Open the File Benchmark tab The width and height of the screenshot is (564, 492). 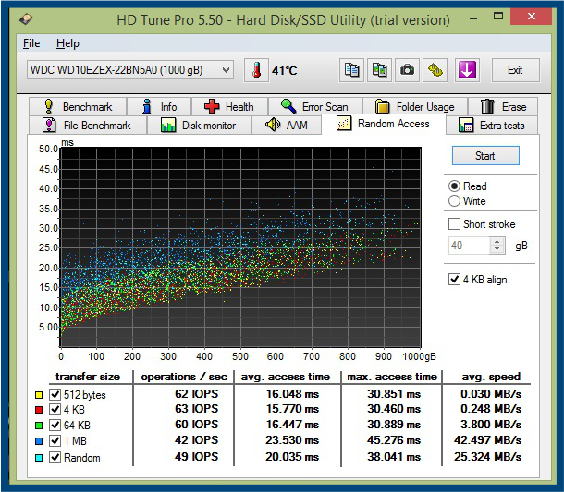pyautogui.click(x=87, y=125)
